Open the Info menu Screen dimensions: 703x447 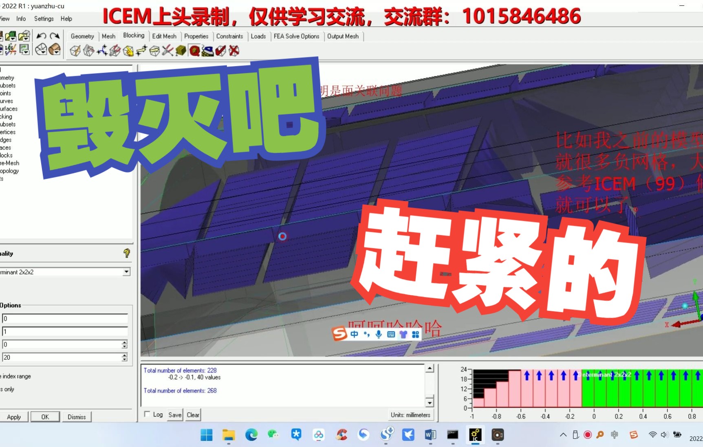point(21,19)
